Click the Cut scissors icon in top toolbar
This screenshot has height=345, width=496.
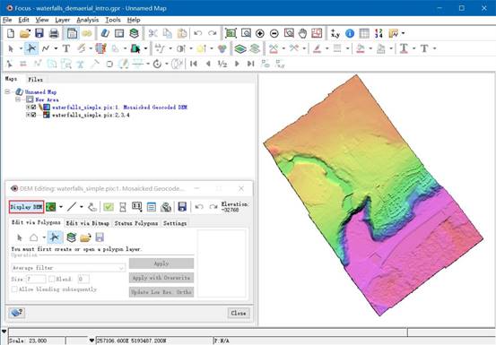click(x=153, y=33)
